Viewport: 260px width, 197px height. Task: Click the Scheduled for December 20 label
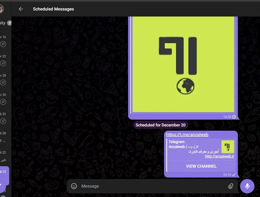click(161, 125)
